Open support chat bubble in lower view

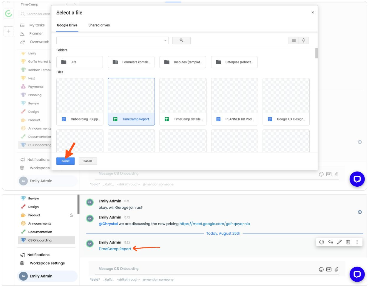click(357, 274)
